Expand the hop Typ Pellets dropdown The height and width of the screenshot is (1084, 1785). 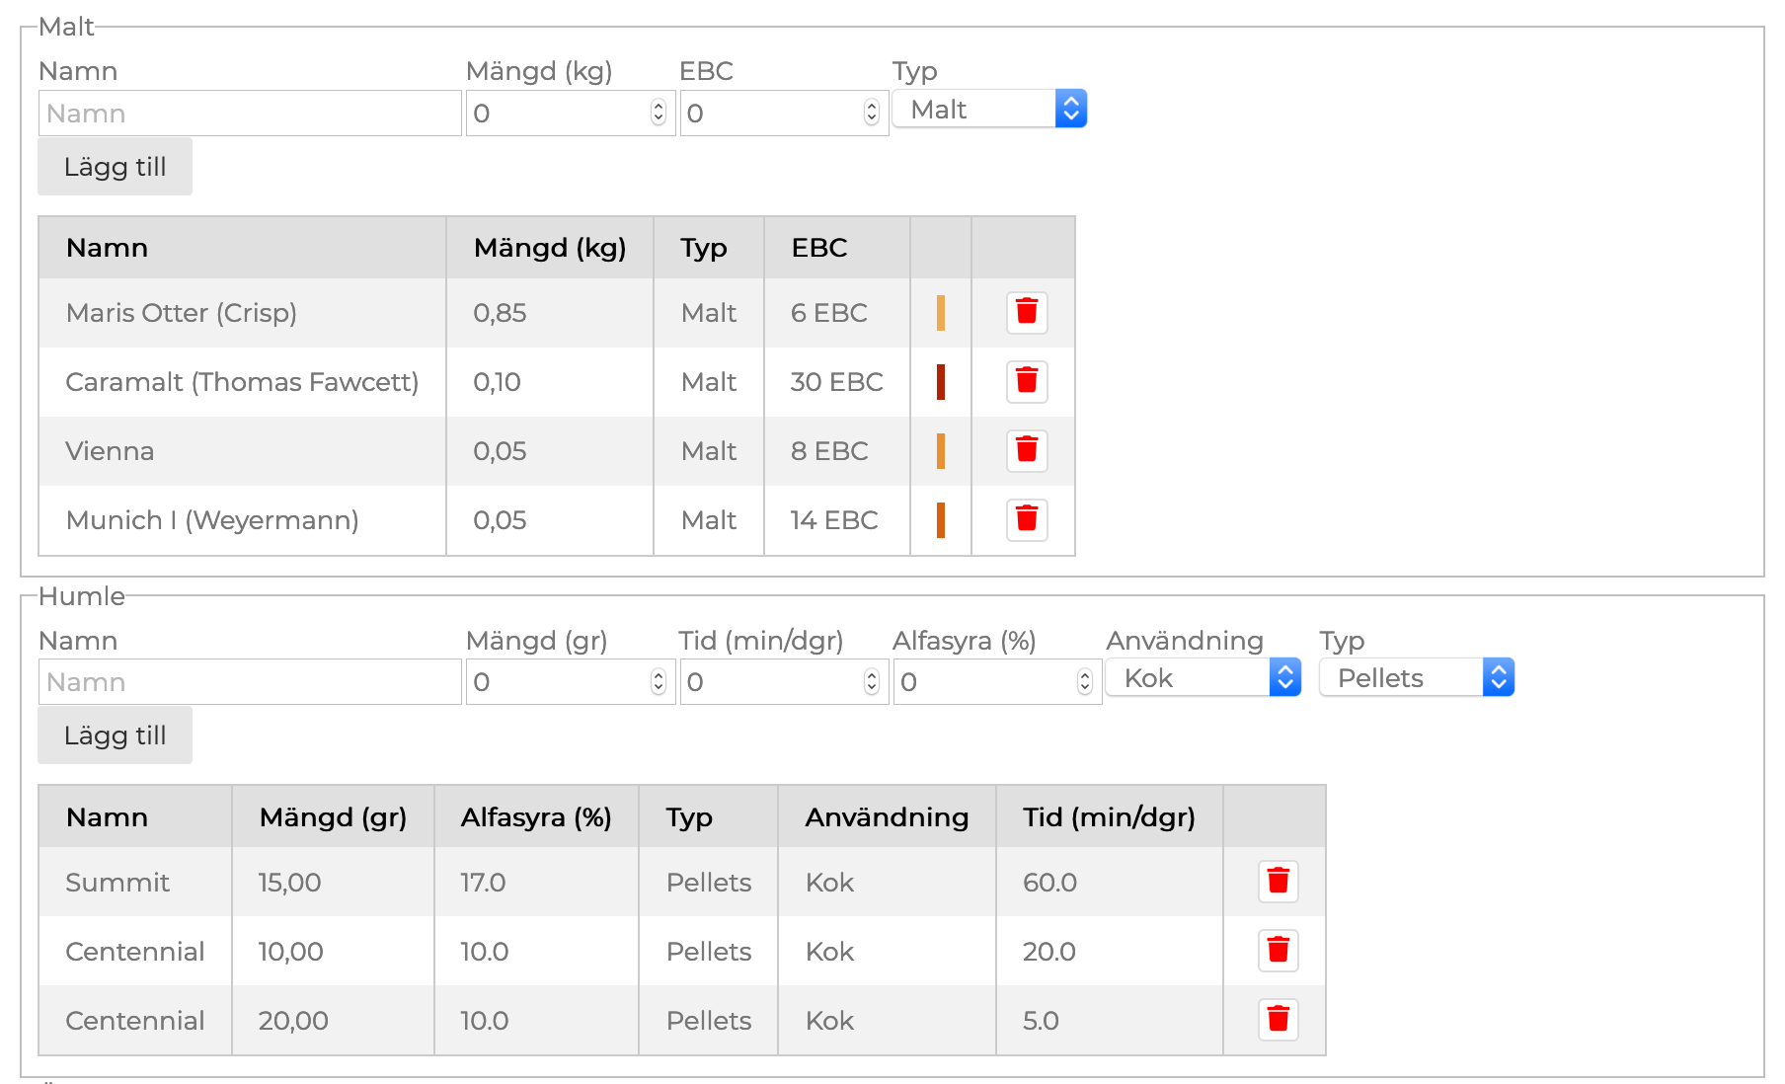coord(1416,677)
